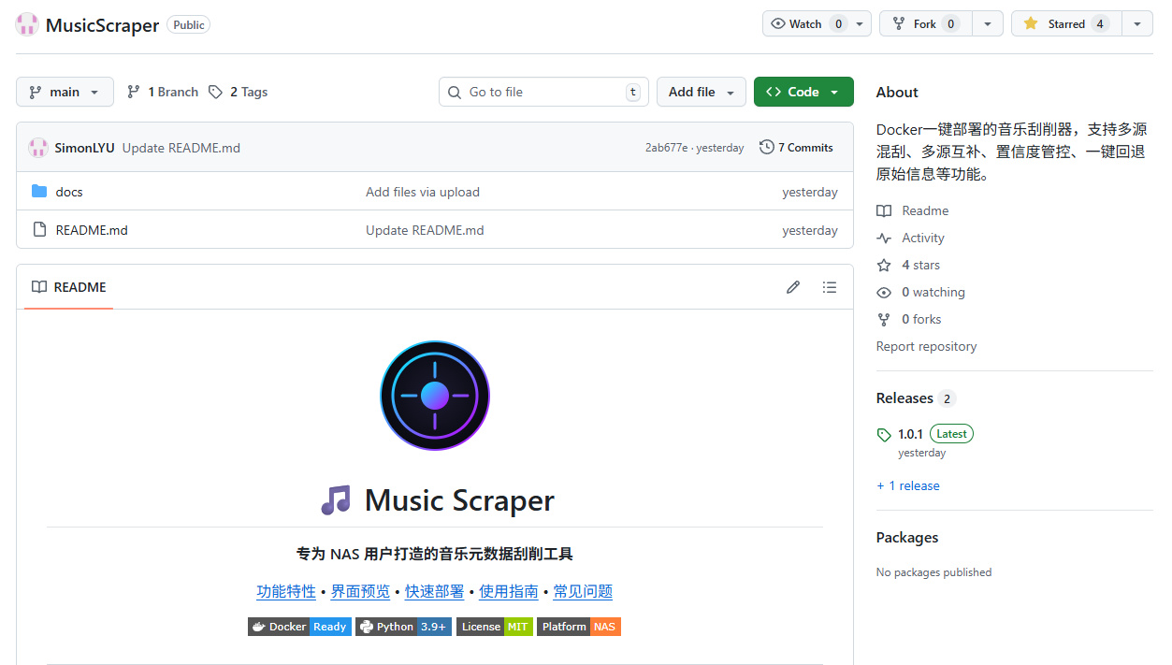Open commit hash 2ab677e
Viewport: 1172px width, 665px height.
click(x=666, y=148)
